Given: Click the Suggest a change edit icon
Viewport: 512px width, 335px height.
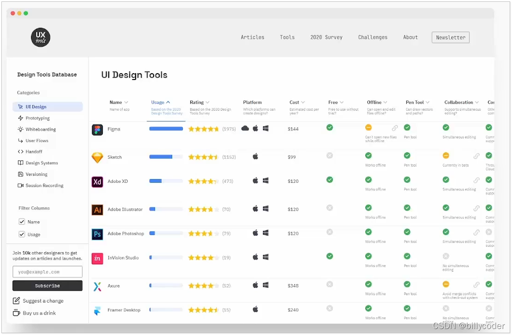Looking at the screenshot, I should click(x=16, y=301).
